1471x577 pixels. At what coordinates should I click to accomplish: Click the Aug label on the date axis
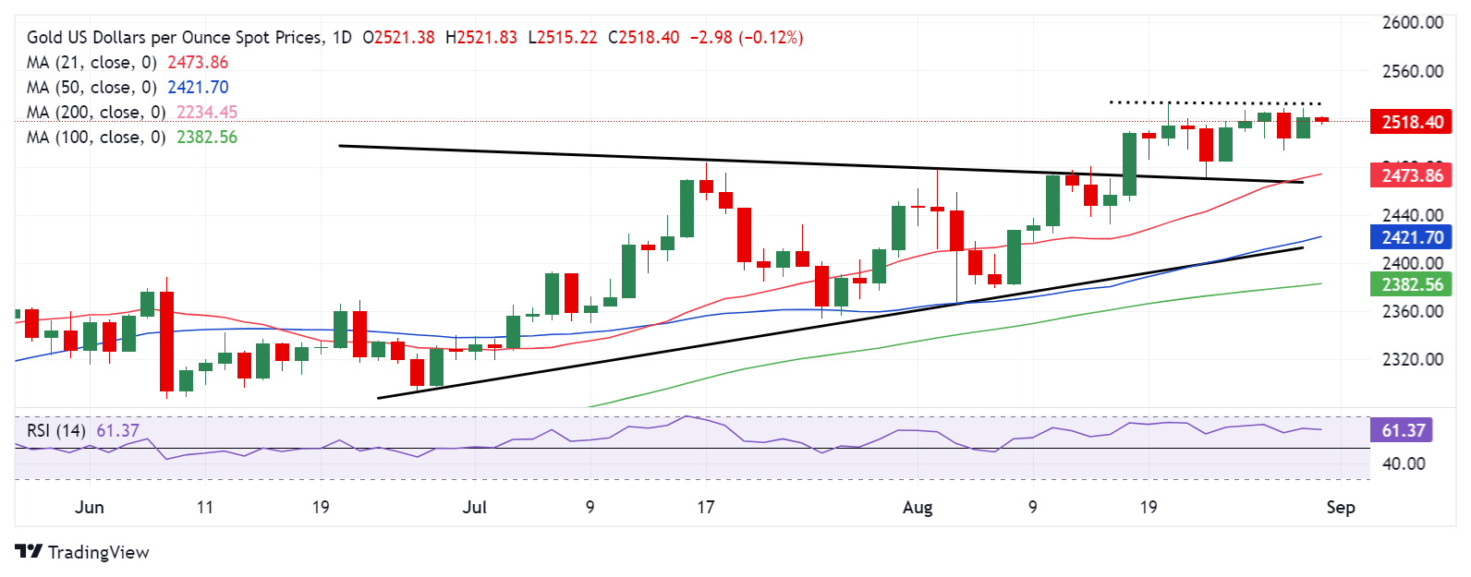click(x=918, y=508)
